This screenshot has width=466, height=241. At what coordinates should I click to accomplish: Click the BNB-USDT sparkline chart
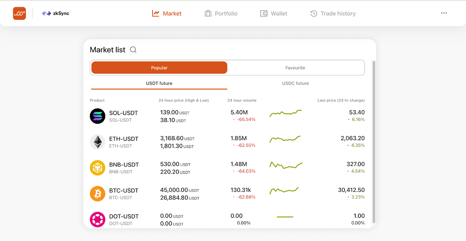[x=286, y=165]
